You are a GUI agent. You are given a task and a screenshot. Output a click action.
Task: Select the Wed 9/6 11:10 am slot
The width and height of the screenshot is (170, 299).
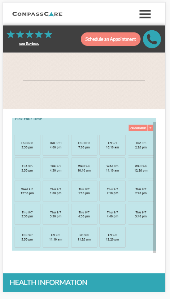pyautogui.click(x=113, y=168)
